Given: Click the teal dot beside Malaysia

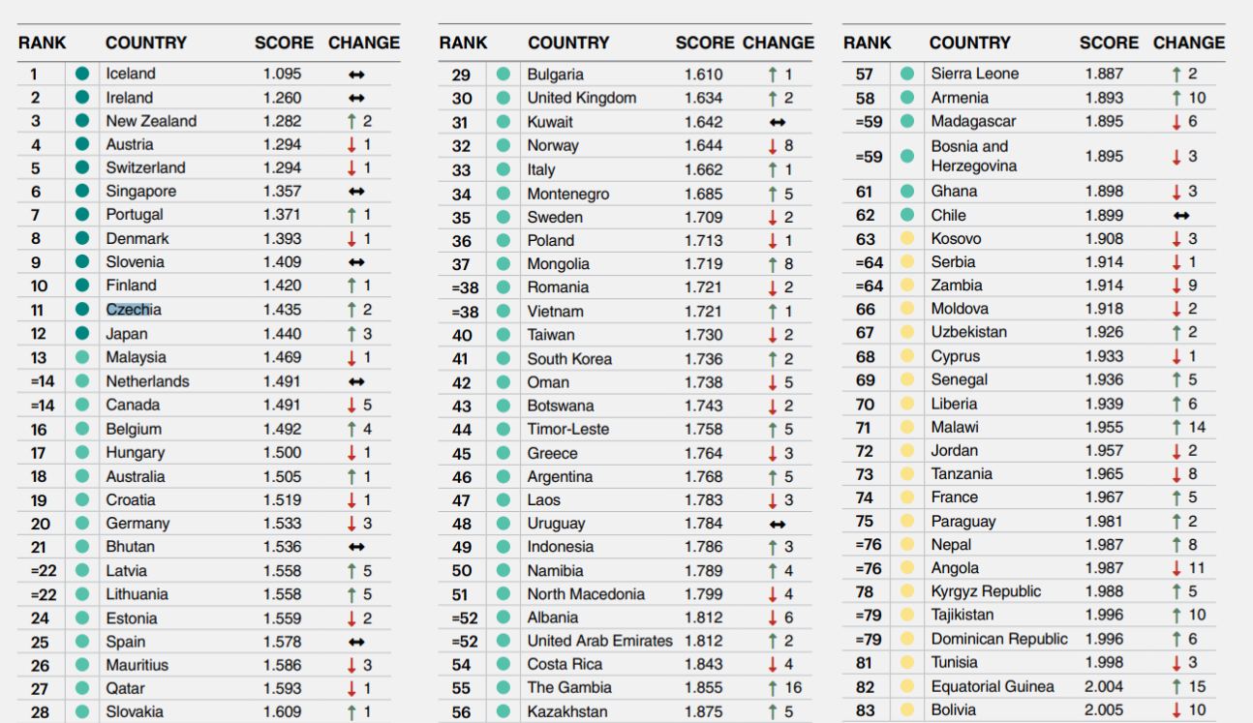Looking at the screenshot, I should click(82, 357).
